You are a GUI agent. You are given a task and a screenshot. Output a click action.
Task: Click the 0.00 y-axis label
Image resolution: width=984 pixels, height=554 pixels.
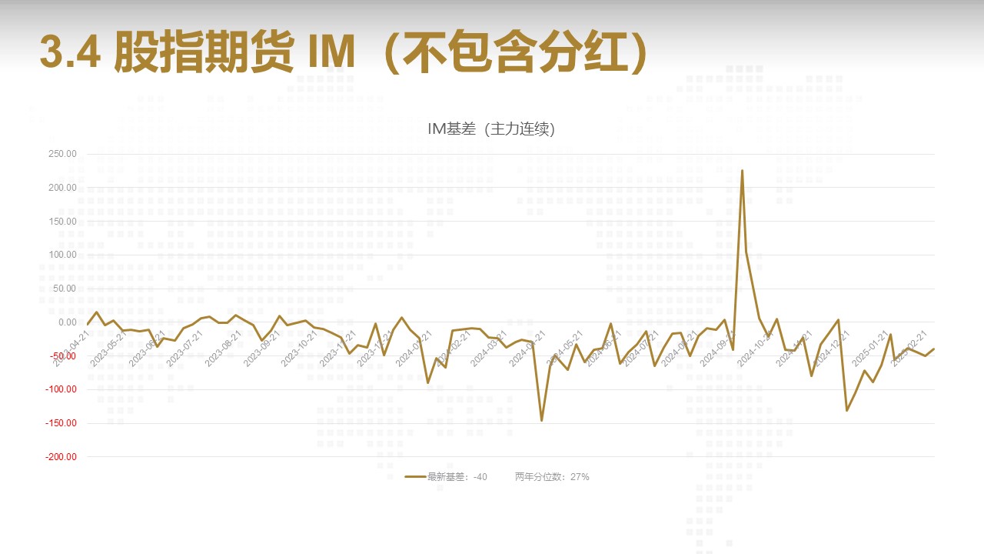tap(66, 322)
